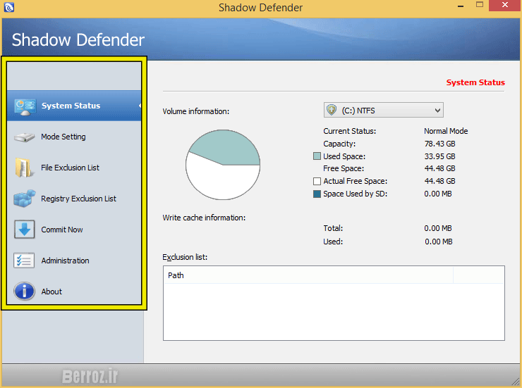Click the Actual Free Space white swatch
The height and width of the screenshot is (388, 522).
pos(317,181)
